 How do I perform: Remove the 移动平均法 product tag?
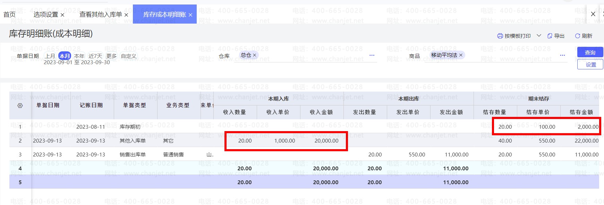pyautogui.click(x=461, y=55)
